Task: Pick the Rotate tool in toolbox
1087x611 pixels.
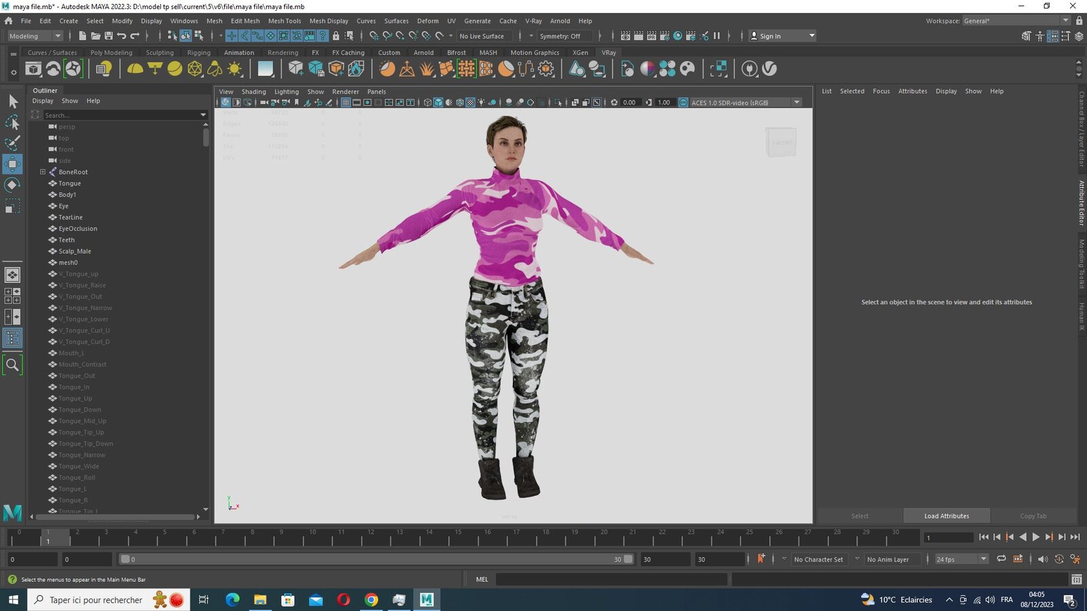Action: click(12, 185)
